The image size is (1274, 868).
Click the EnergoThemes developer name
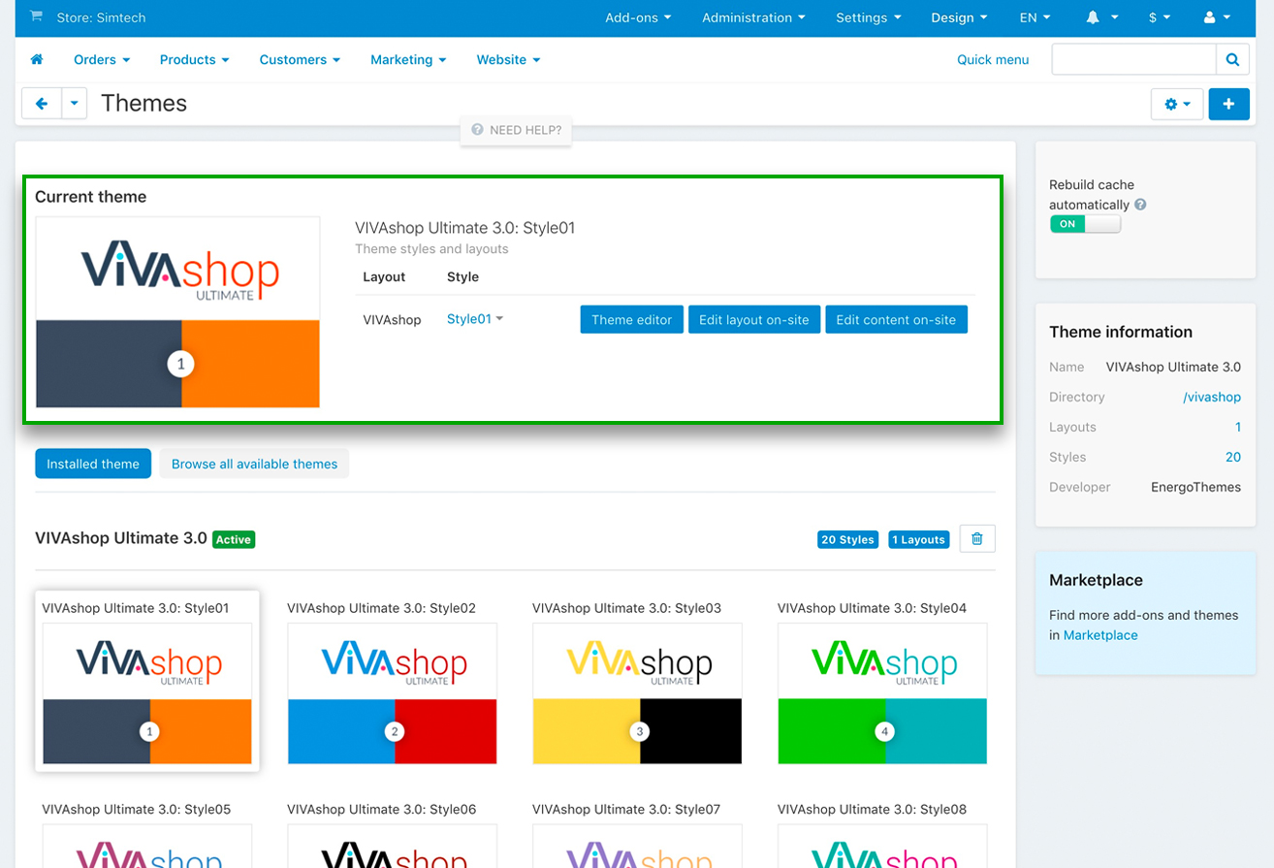click(x=1195, y=487)
